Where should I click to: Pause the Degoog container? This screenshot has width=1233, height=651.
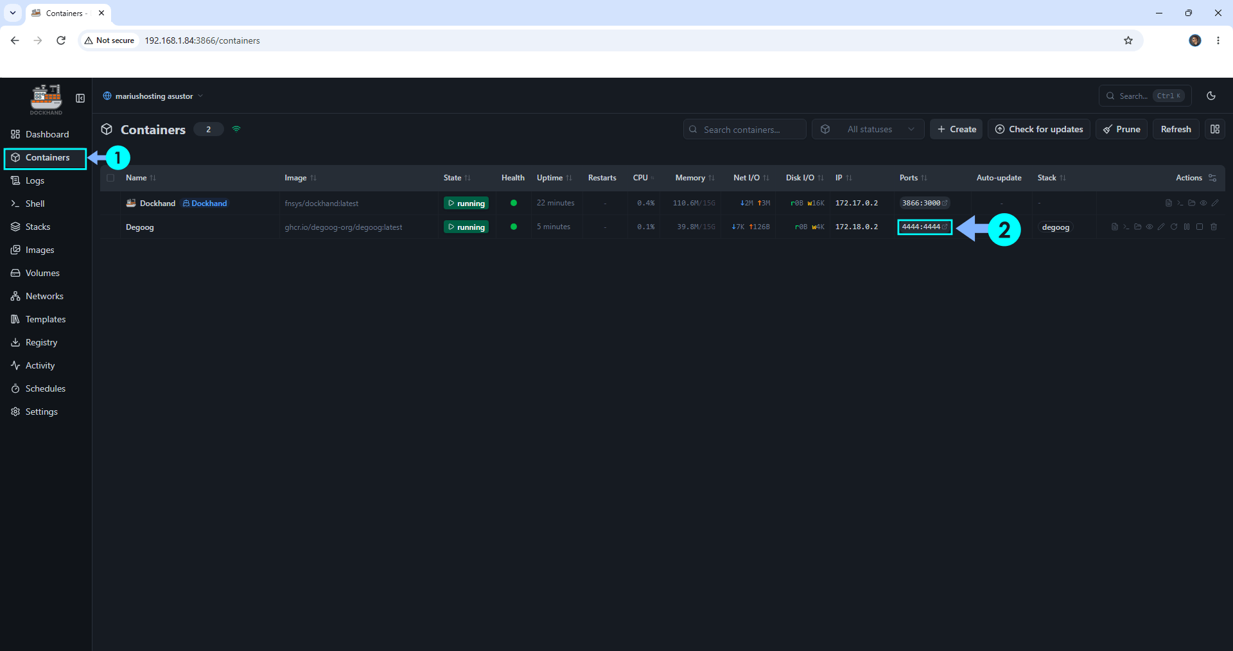tap(1187, 227)
